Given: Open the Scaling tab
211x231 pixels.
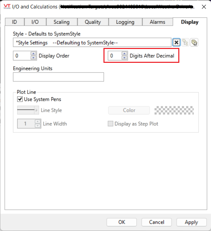Looking at the screenshot, I should coord(61,22).
